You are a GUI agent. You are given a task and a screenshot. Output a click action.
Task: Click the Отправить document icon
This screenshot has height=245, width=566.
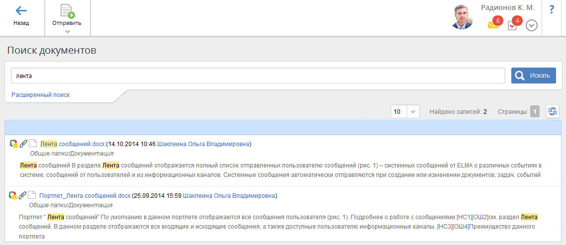pos(67,11)
